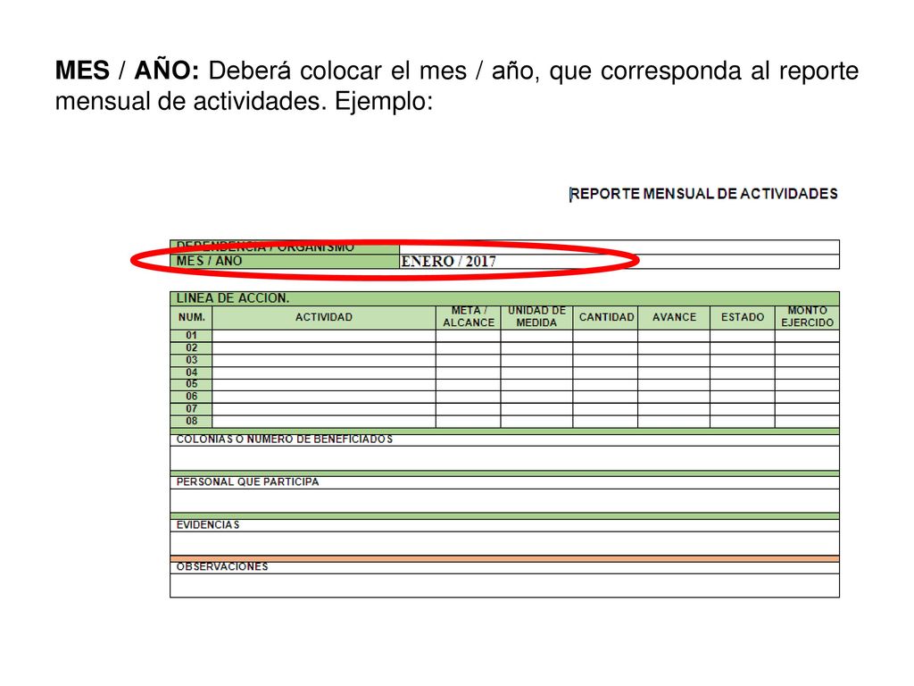Select row number 05
The image size is (914, 686).
point(192,384)
